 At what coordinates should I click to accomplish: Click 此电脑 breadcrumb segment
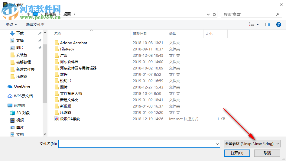50,14
